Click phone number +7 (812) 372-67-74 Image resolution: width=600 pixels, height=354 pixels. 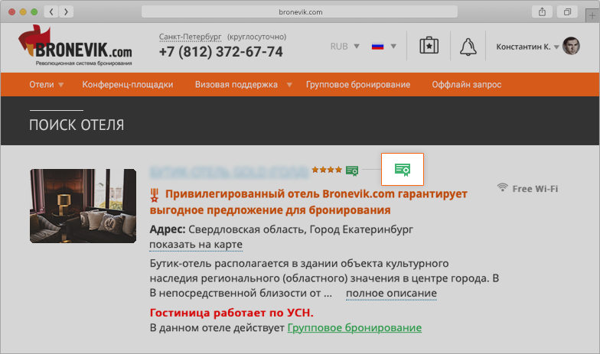coord(220,52)
